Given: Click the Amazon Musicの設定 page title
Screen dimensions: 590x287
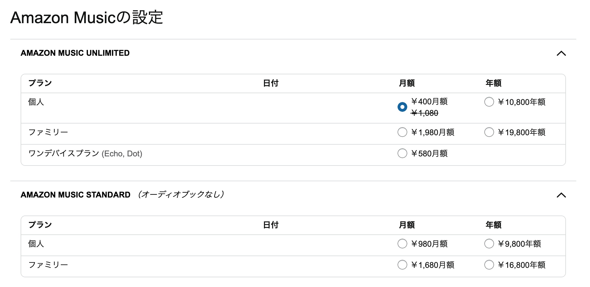Looking at the screenshot, I should click(x=86, y=18).
